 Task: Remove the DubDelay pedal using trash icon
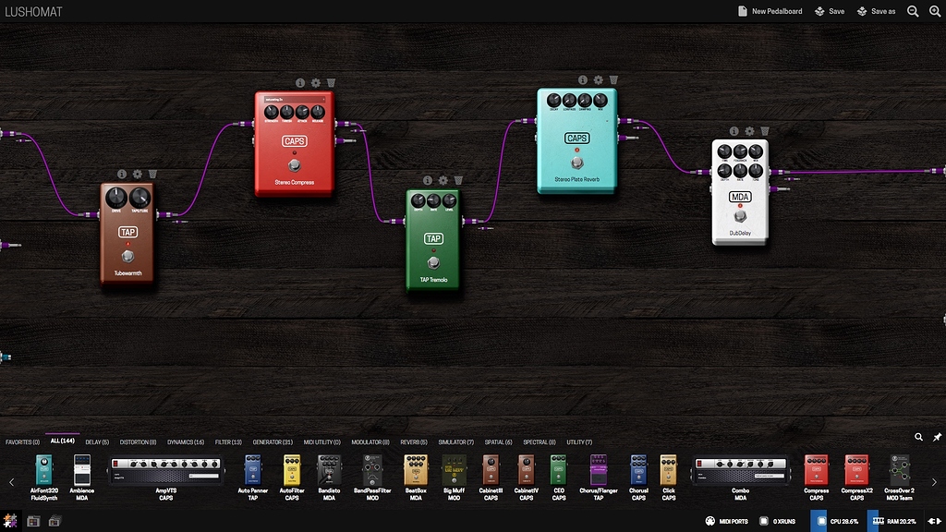pos(765,131)
